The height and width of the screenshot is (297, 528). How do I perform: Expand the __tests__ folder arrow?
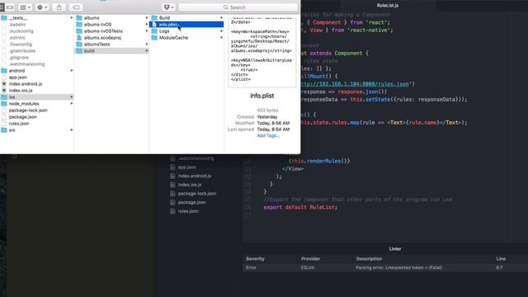72,18
